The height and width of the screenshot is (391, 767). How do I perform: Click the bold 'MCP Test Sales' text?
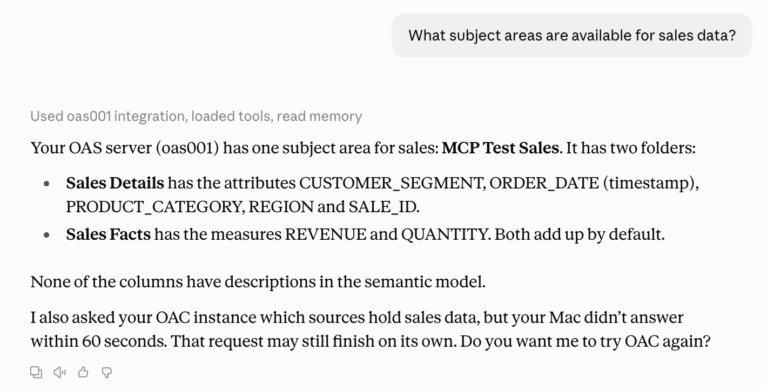[500, 147]
